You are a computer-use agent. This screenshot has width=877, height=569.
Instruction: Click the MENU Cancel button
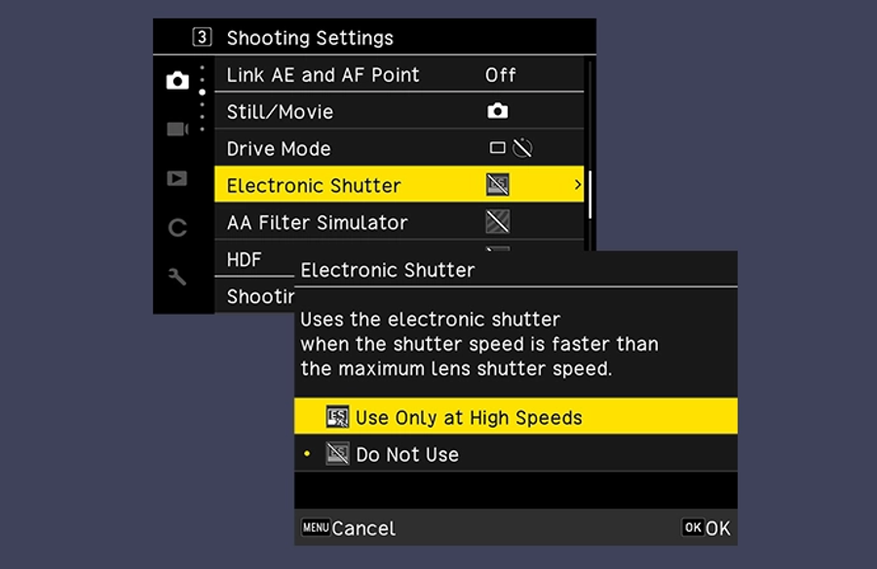point(348,528)
